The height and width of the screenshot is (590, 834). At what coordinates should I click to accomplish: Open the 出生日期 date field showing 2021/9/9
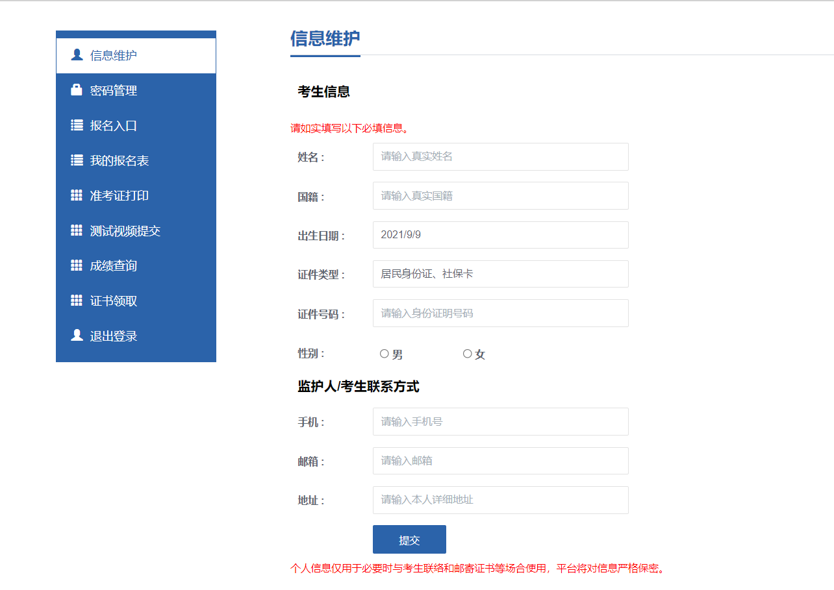click(x=501, y=235)
